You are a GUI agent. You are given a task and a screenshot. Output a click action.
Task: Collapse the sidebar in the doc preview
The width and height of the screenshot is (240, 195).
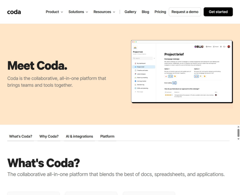[154, 58]
